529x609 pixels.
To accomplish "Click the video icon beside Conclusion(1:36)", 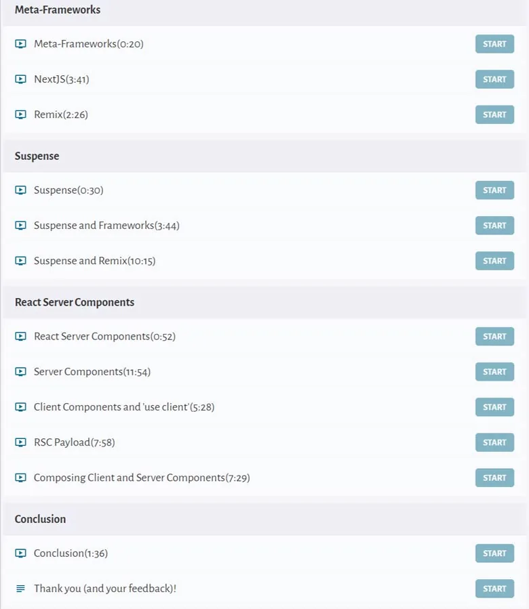I will click(20, 553).
